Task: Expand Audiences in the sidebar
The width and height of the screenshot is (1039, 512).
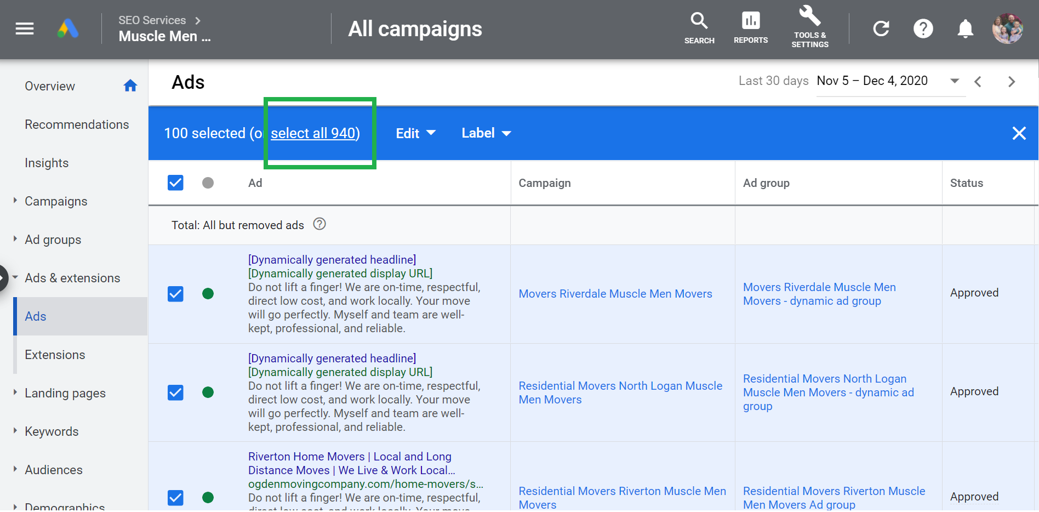Action: click(x=15, y=469)
